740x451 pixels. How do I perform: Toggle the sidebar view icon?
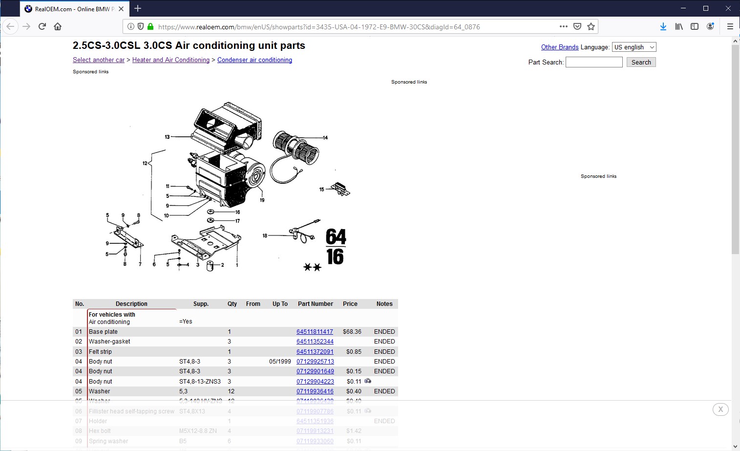(x=695, y=26)
